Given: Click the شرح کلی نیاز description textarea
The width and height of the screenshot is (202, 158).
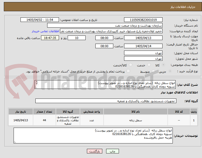Looking at the screenshot, I should [105, 84].
